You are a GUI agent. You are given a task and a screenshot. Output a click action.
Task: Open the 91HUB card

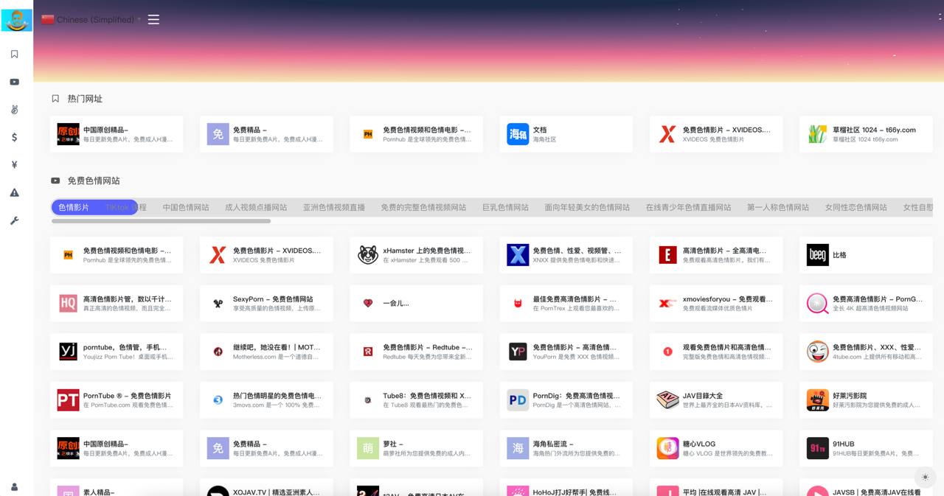click(866, 448)
